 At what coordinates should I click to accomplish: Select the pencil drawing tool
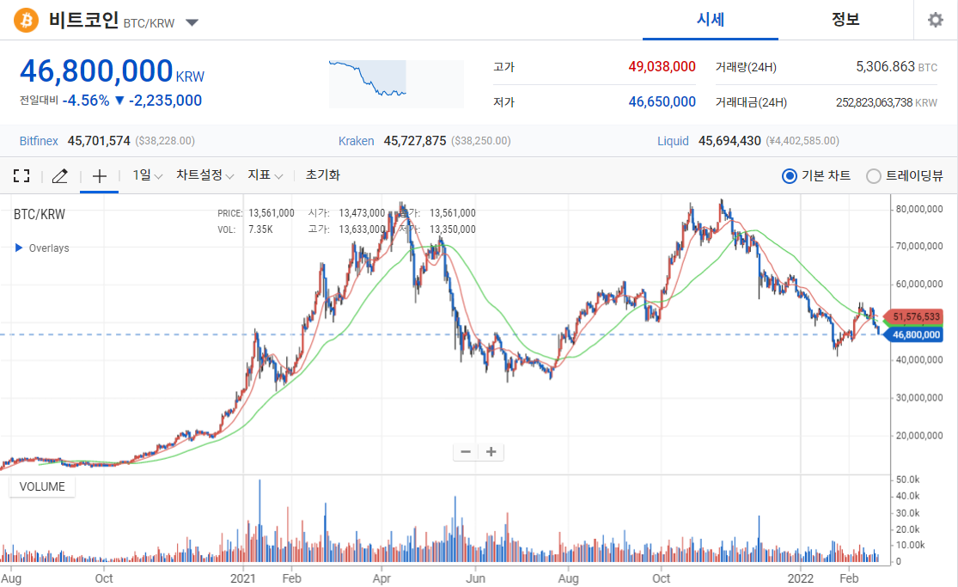(x=59, y=176)
